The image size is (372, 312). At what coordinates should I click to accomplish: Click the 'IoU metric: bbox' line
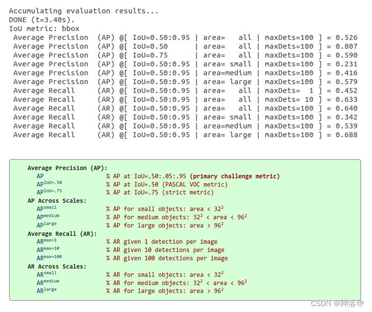[44, 29]
